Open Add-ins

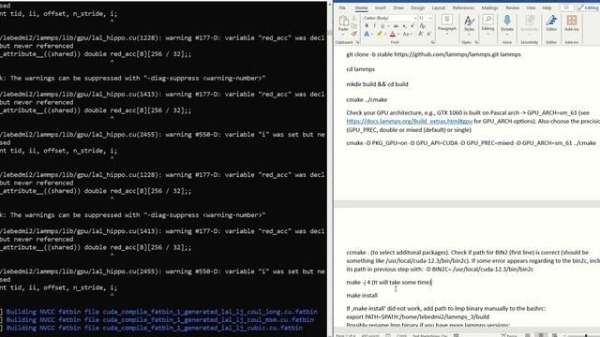point(572,23)
